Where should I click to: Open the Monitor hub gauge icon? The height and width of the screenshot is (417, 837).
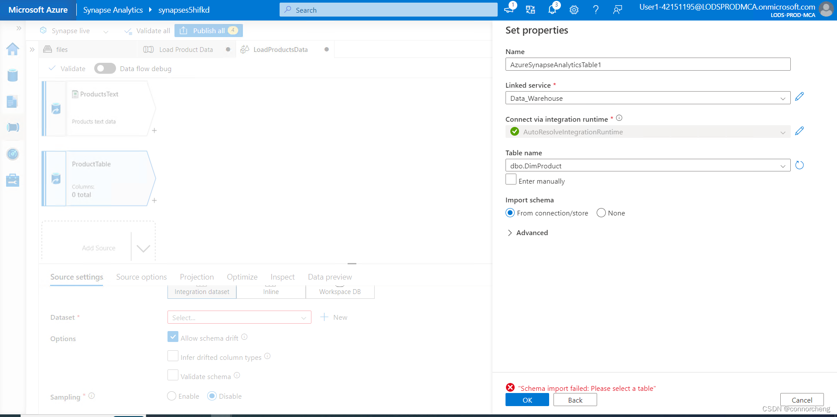click(13, 154)
